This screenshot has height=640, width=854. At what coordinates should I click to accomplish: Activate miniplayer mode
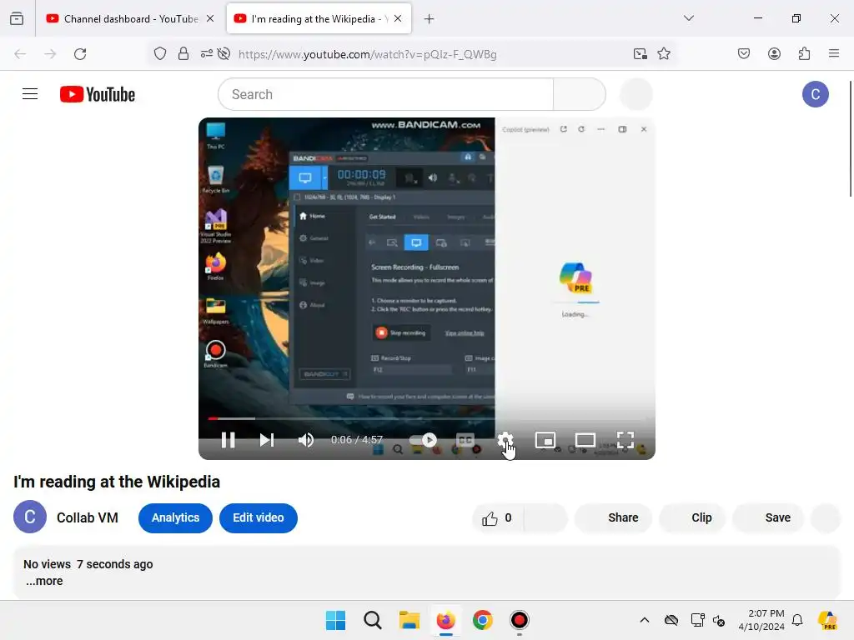545,440
